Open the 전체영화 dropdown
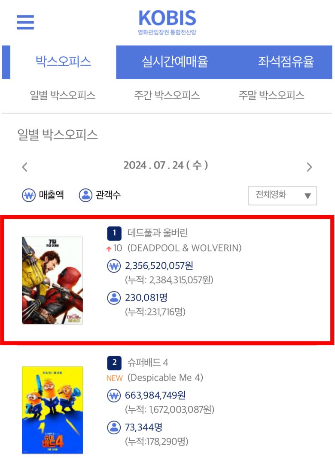This screenshot has height=473, width=335. [282, 196]
